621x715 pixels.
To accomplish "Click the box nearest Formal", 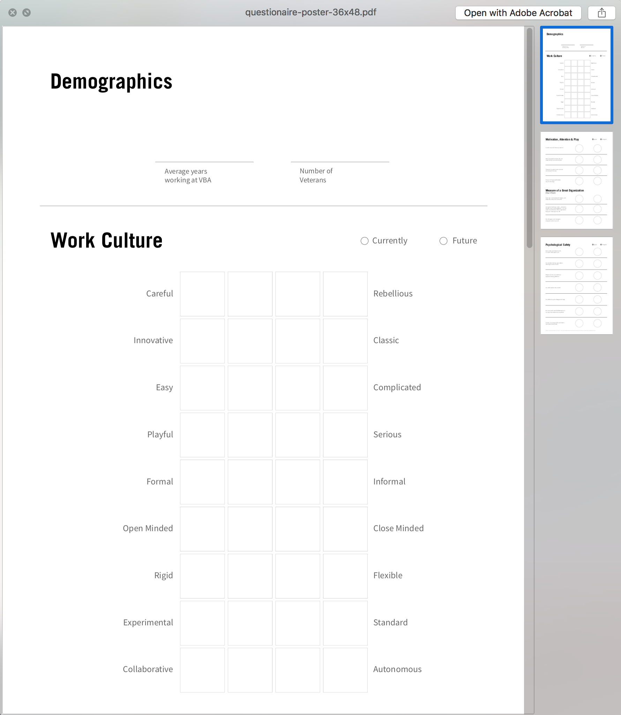I will (x=202, y=482).
